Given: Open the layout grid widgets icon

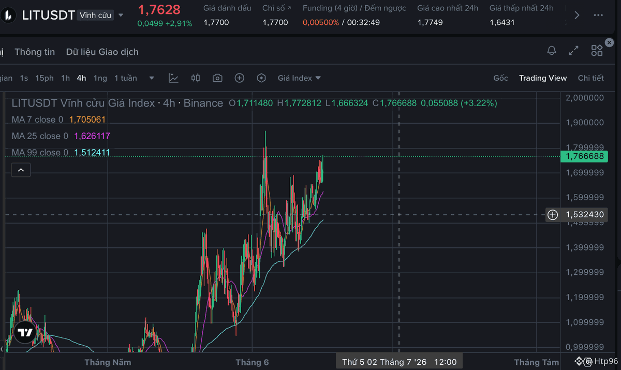Looking at the screenshot, I should 597,51.
